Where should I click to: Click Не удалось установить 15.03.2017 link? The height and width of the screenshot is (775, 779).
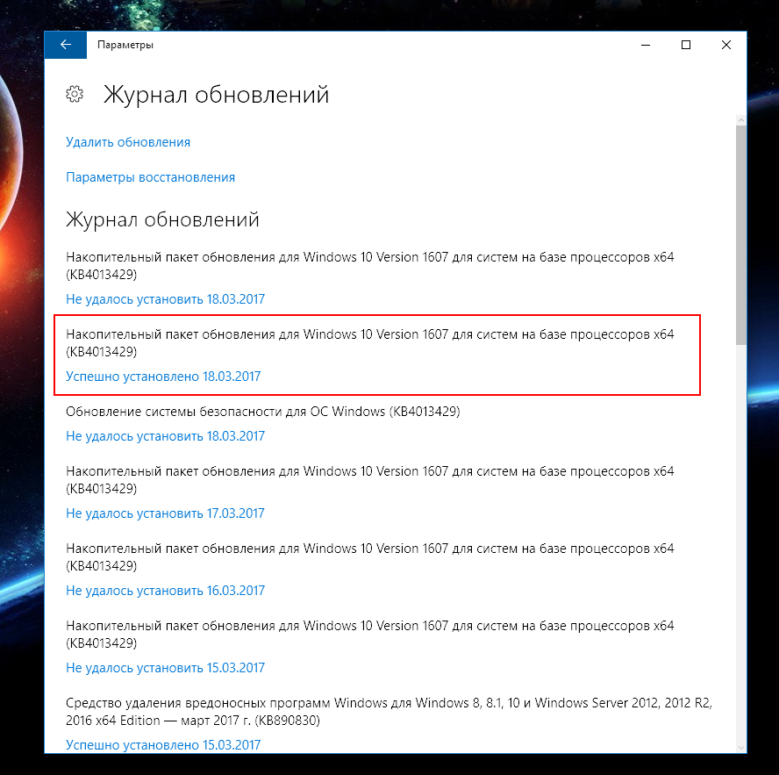pos(165,668)
